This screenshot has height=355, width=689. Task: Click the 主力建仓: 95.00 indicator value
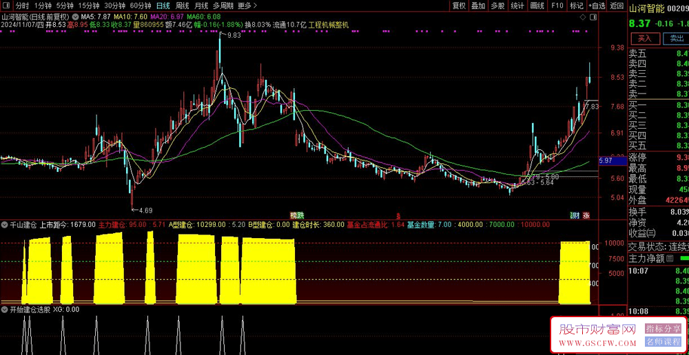[122, 225]
